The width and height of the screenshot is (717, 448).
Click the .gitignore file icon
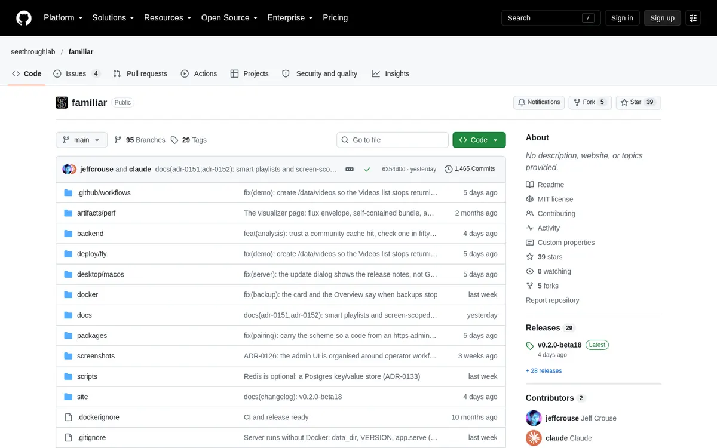pos(68,437)
